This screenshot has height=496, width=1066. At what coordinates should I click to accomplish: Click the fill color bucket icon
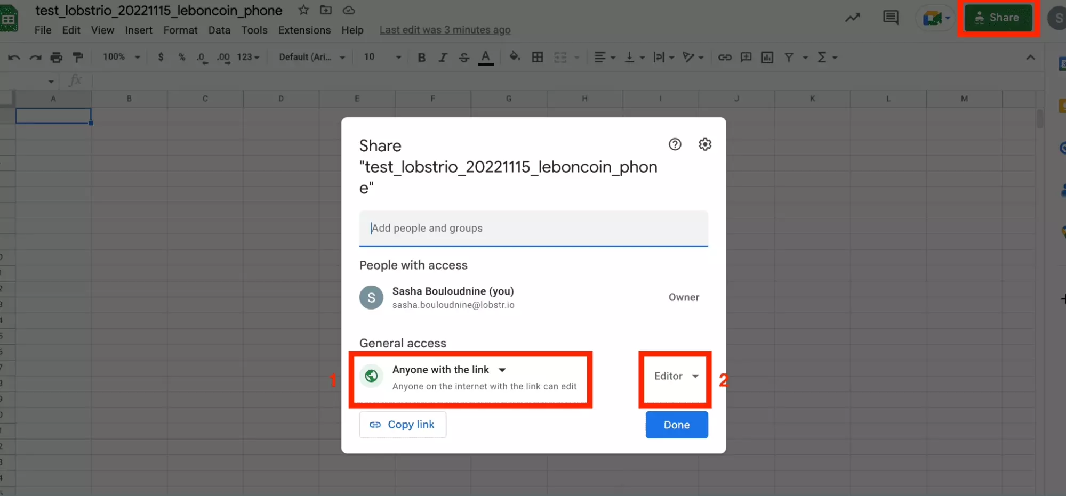[514, 56]
